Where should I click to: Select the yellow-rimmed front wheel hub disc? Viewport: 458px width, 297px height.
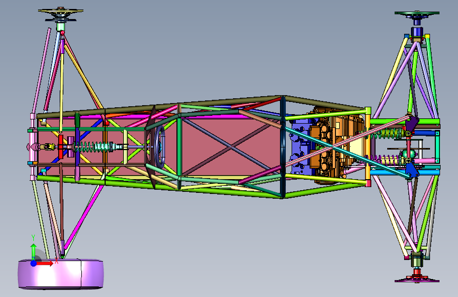pyautogui.click(x=60, y=11)
